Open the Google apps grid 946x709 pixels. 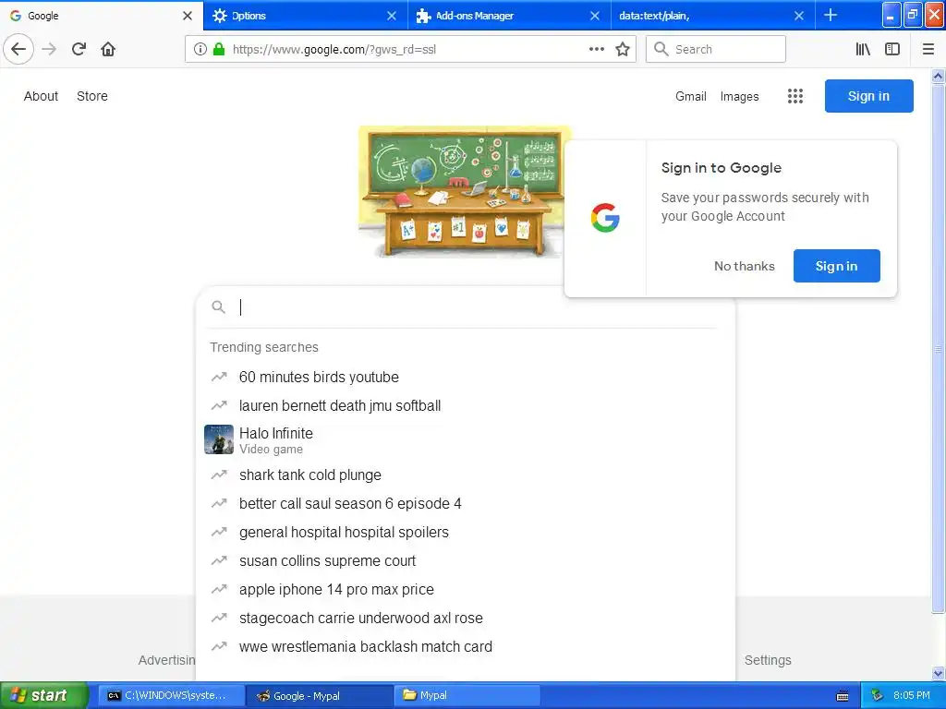(x=795, y=96)
